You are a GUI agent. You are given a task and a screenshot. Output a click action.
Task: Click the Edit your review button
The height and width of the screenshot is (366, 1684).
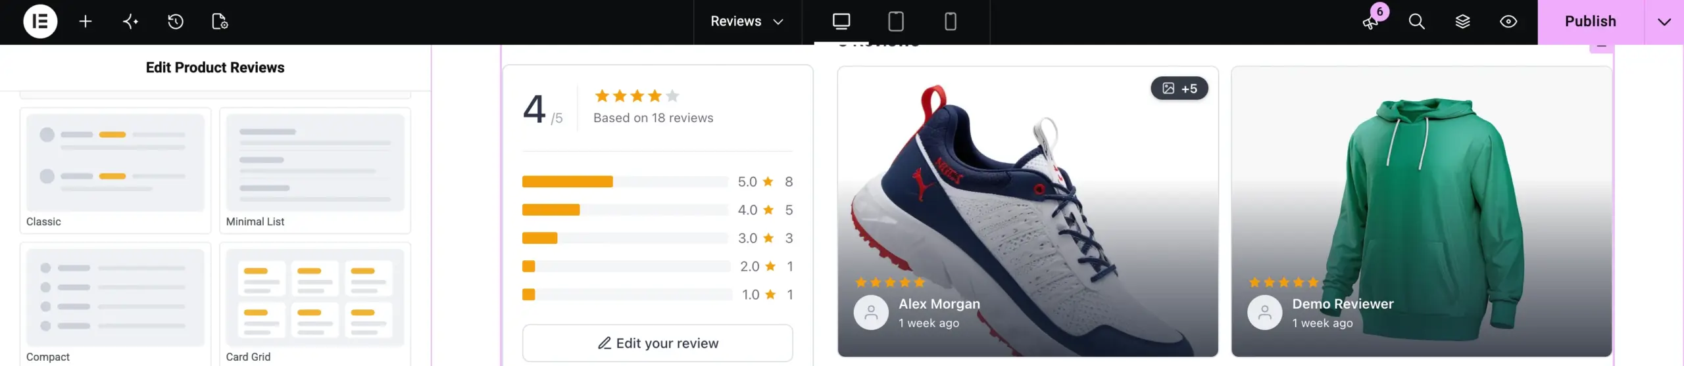pos(658,343)
